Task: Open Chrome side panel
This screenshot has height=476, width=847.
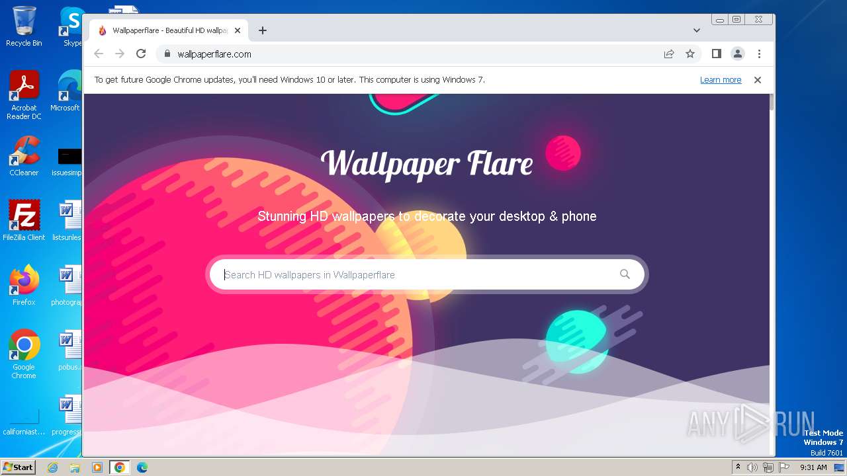Action: (717, 54)
